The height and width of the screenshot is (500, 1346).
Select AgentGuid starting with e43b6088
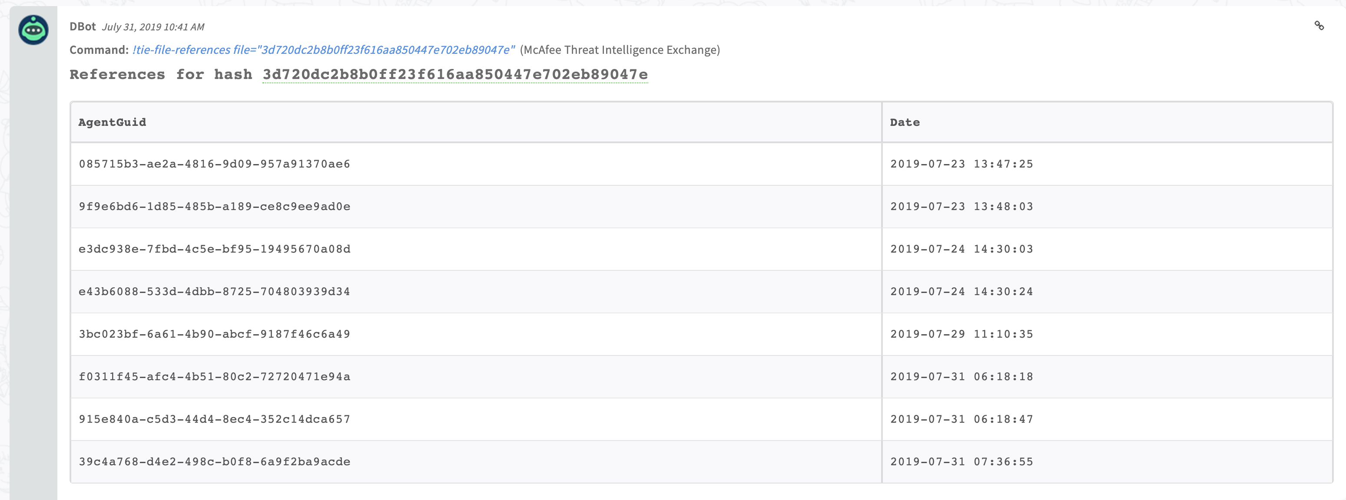point(214,292)
